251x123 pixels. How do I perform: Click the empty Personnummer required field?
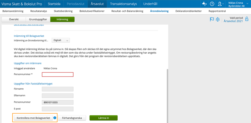58,74
